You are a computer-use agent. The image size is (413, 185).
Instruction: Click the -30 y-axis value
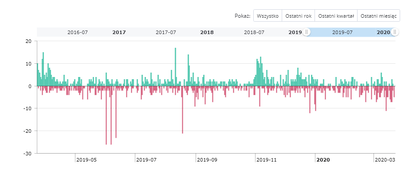pos(28,153)
